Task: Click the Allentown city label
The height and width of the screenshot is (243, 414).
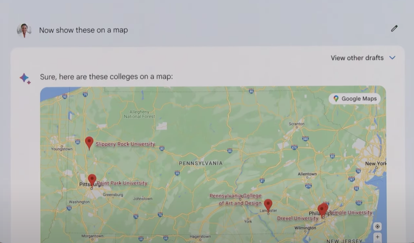Action: [x=307, y=174]
